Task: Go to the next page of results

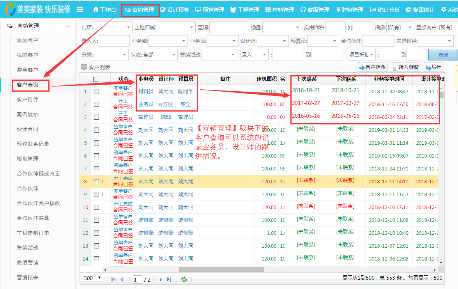Action: [160, 279]
